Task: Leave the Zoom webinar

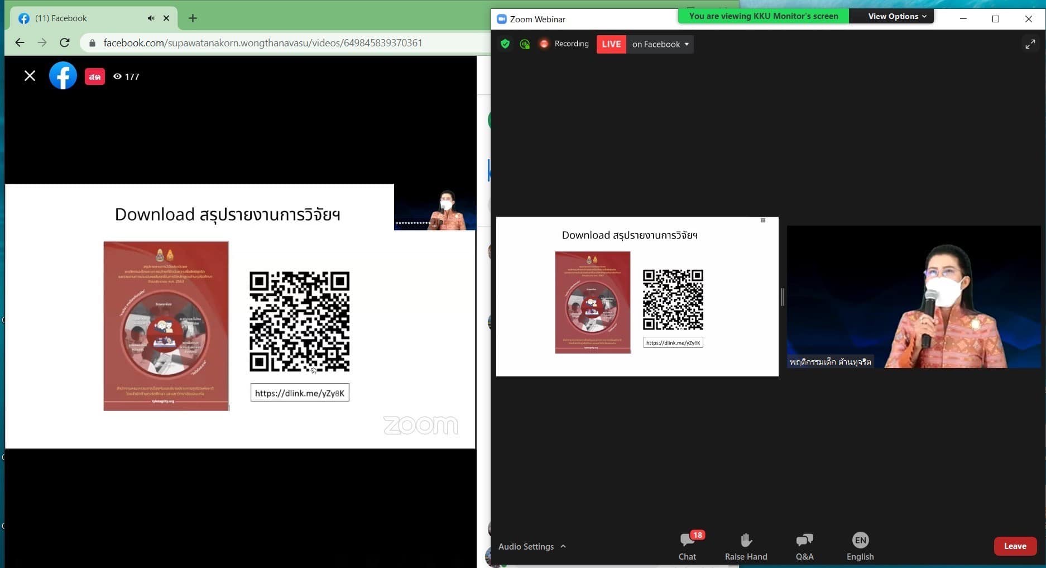Action: 1015,546
